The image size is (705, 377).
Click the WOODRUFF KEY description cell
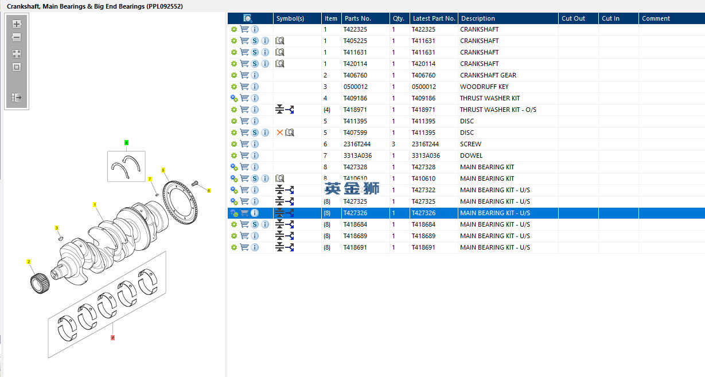(484, 87)
